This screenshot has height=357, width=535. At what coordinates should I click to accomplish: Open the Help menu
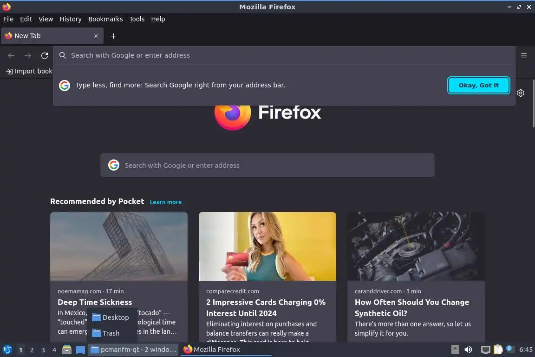point(158,19)
